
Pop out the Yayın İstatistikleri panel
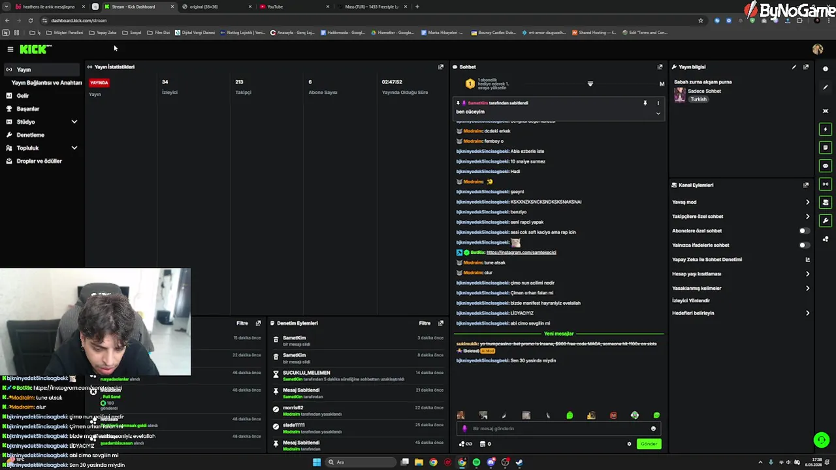coord(441,67)
